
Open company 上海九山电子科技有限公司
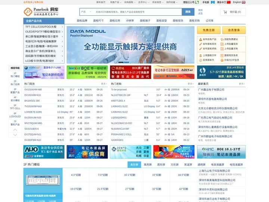214,171
